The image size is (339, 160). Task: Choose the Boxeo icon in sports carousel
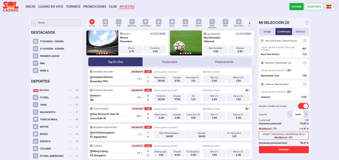(x=172, y=22)
